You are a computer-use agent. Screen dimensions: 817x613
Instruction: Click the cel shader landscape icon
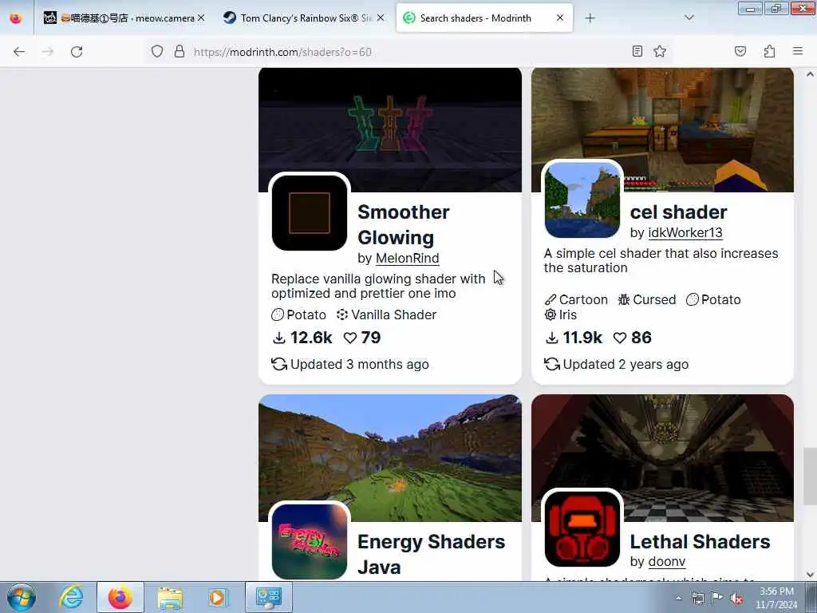tap(582, 200)
